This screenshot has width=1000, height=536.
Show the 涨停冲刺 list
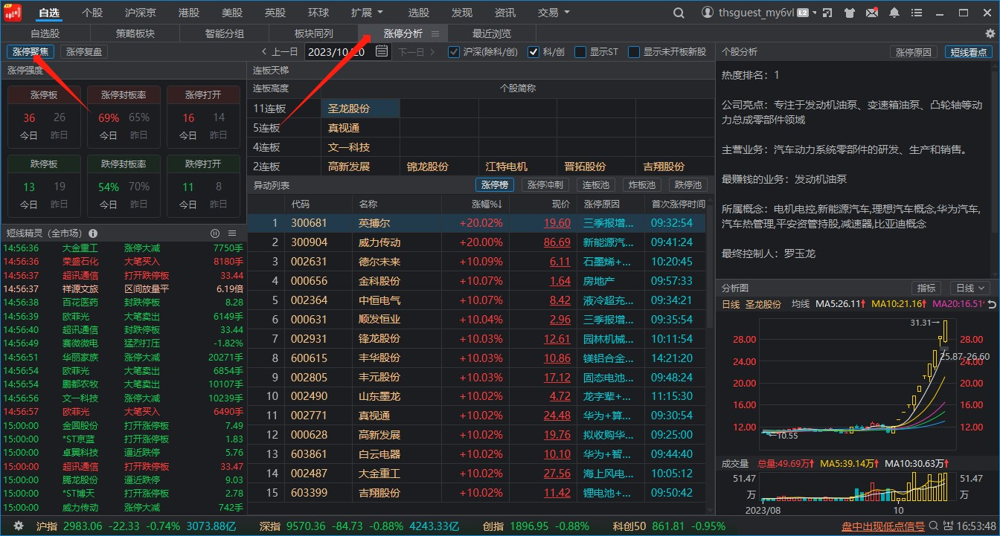coord(545,184)
